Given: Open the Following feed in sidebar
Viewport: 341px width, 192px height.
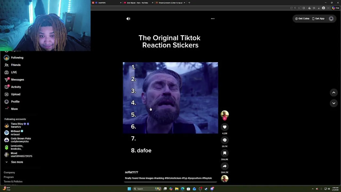Looking at the screenshot, I should pyautogui.click(x=14, y=58).
